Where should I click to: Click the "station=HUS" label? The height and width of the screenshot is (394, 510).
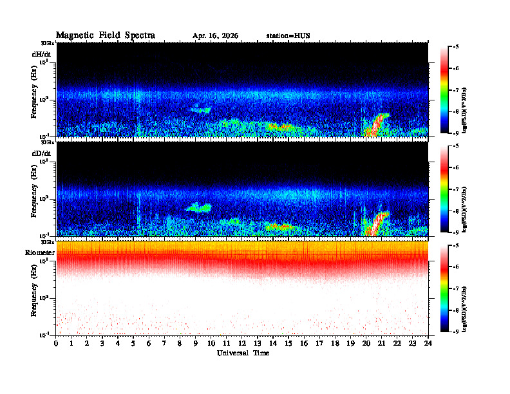[288, 36]
